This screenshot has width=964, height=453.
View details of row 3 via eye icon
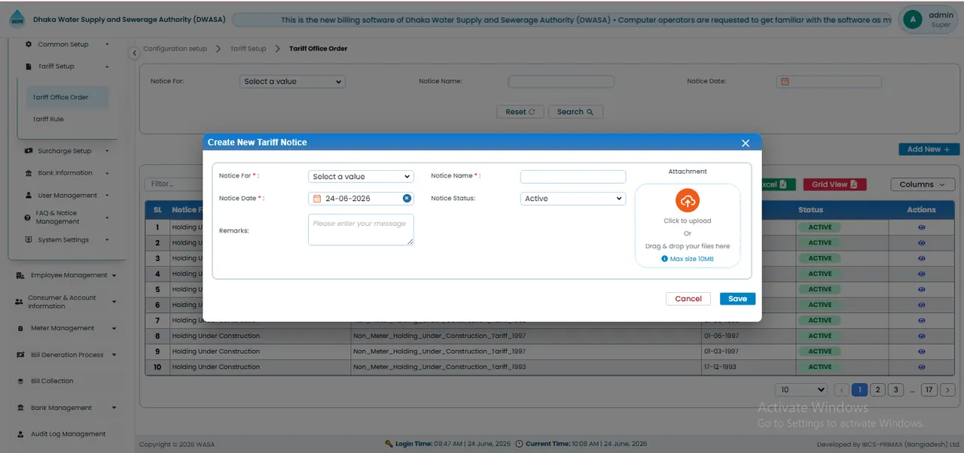click(x=922, y=258)
